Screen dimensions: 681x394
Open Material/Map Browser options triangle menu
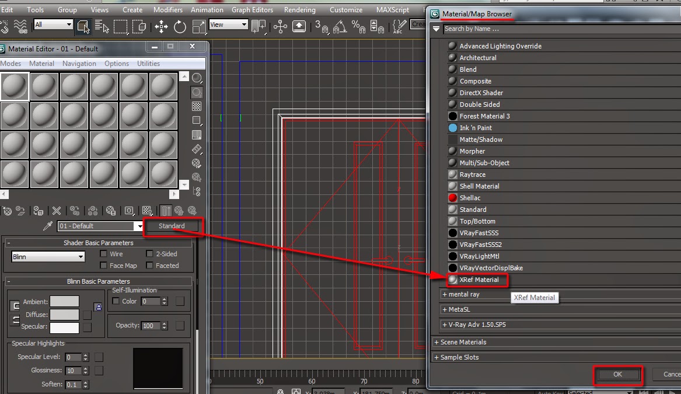coord(436,29)
